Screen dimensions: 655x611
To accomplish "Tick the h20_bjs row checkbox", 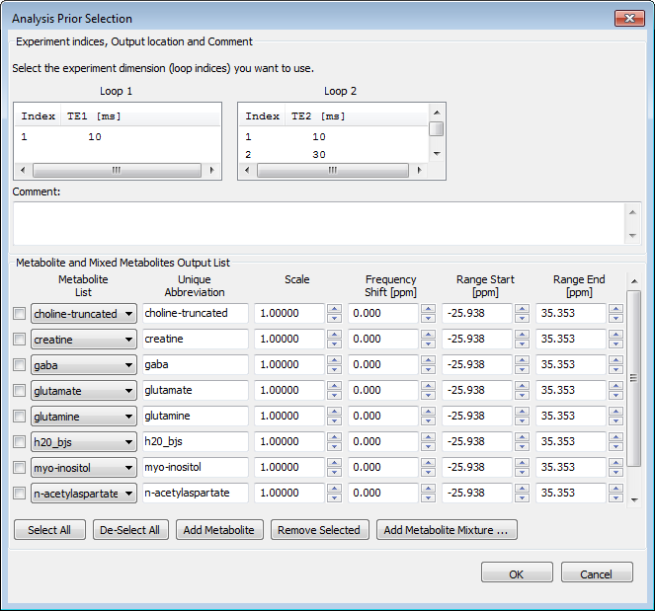I will 19,442.
